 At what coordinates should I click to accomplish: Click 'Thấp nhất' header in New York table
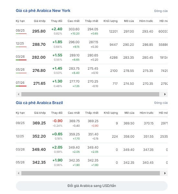pos(92,21)
